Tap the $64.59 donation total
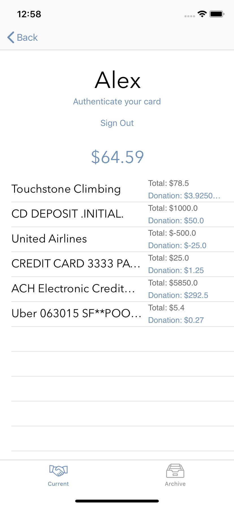This screenshot has width=234, height=507. [117, 157]
